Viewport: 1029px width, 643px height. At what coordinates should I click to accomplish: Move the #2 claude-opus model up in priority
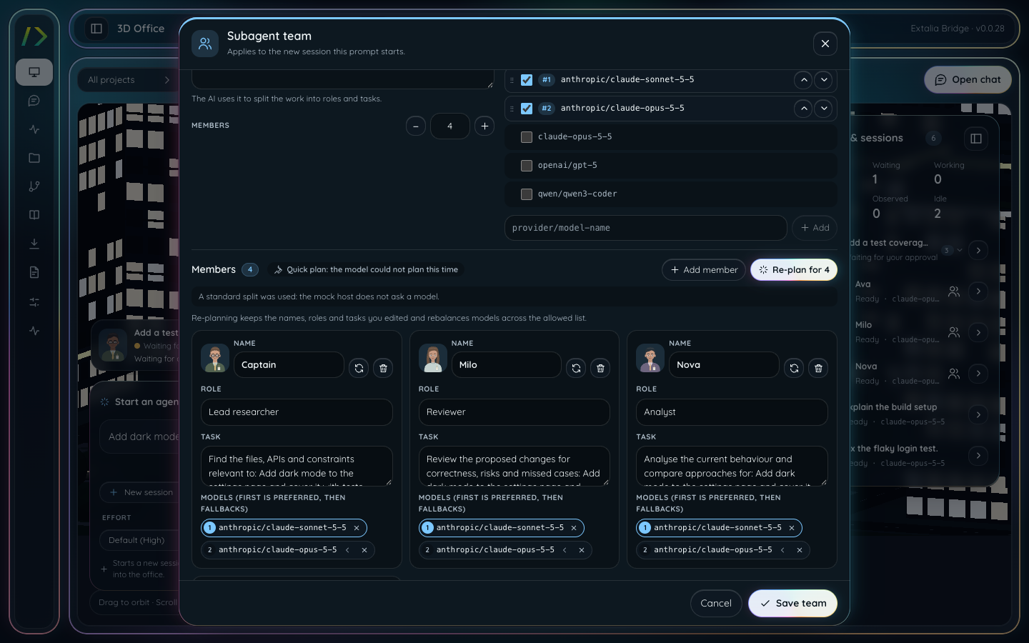(804, 109)
